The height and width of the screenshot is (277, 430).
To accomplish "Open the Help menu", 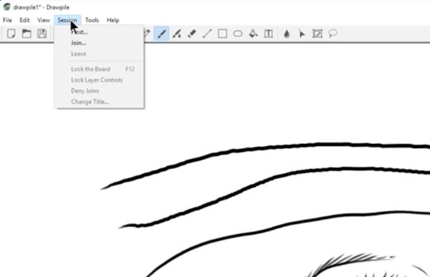I will click(113, 20).
